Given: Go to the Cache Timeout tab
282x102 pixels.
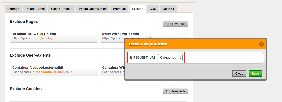Looking at the screenshot, I should click(x=62, y=9).
